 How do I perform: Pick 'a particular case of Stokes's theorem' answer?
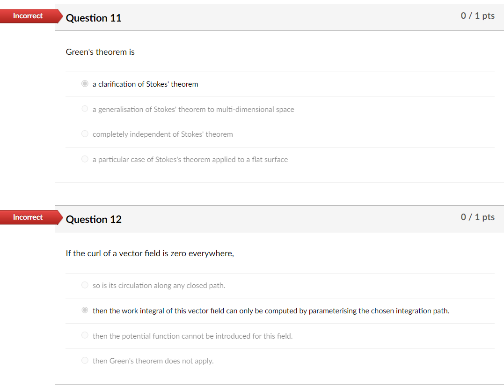[x=85, y=159]
